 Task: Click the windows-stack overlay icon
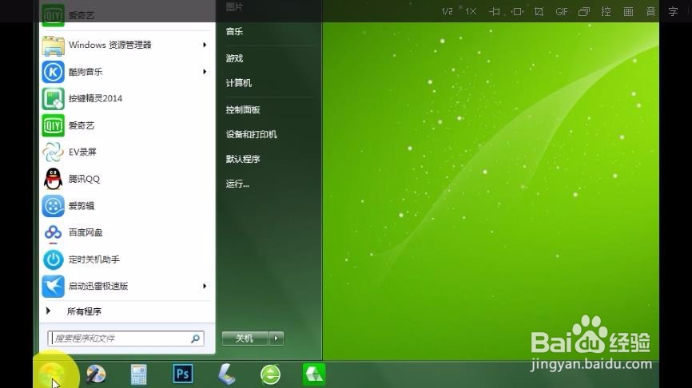tap(584, 12)
